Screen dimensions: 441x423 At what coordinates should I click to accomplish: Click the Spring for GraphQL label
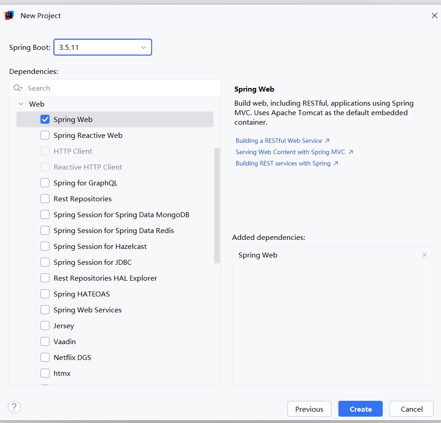(85, 183)
